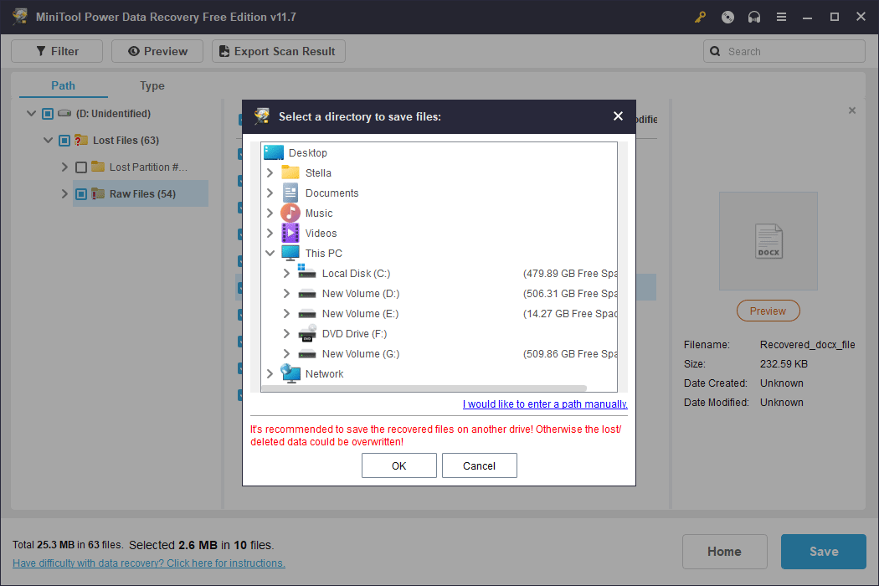Expand the Local Disk (C:) node

(286, 274)
